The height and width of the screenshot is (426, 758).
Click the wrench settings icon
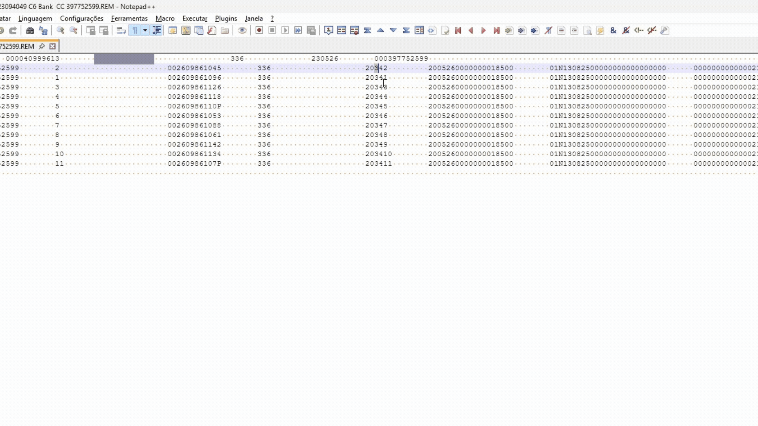[x=665, y=30]
